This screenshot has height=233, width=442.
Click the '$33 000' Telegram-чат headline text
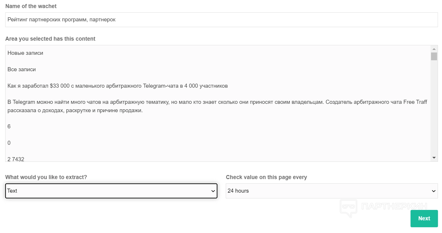pos(118,86)
